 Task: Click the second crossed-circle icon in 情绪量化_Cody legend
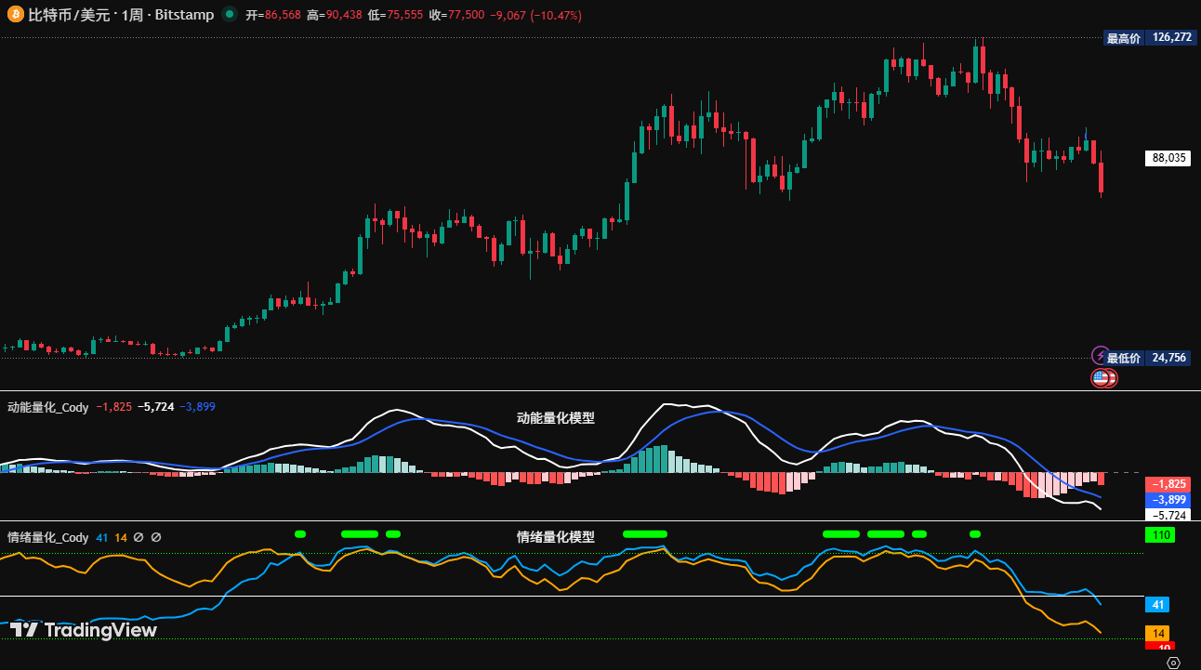154,537
